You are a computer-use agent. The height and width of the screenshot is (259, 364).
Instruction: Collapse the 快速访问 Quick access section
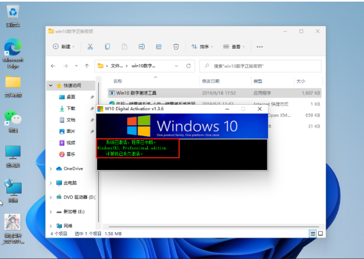51,85
